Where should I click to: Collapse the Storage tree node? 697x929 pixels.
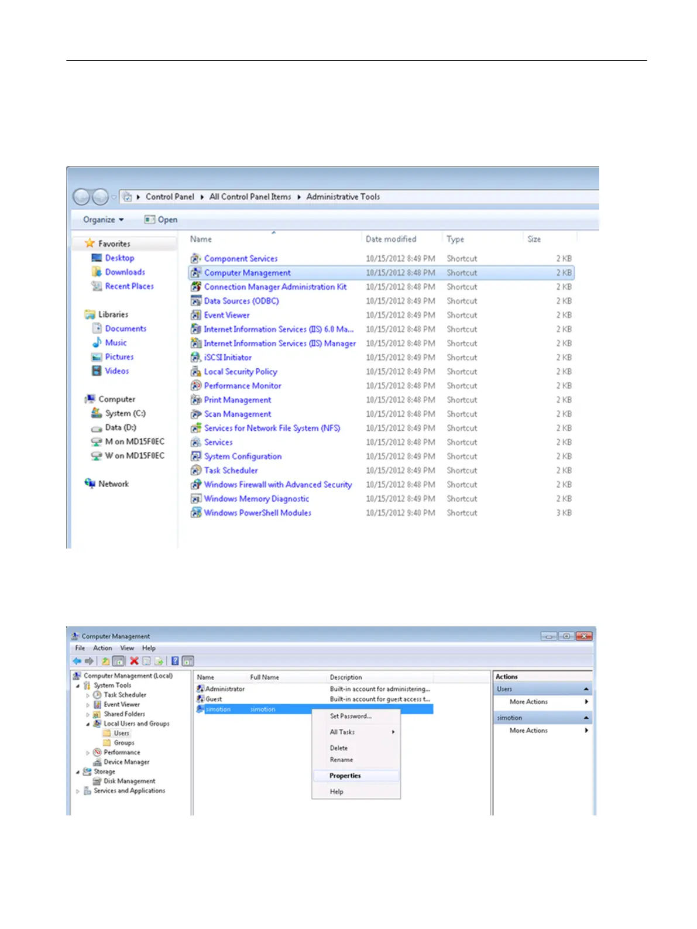pos(78,772)
